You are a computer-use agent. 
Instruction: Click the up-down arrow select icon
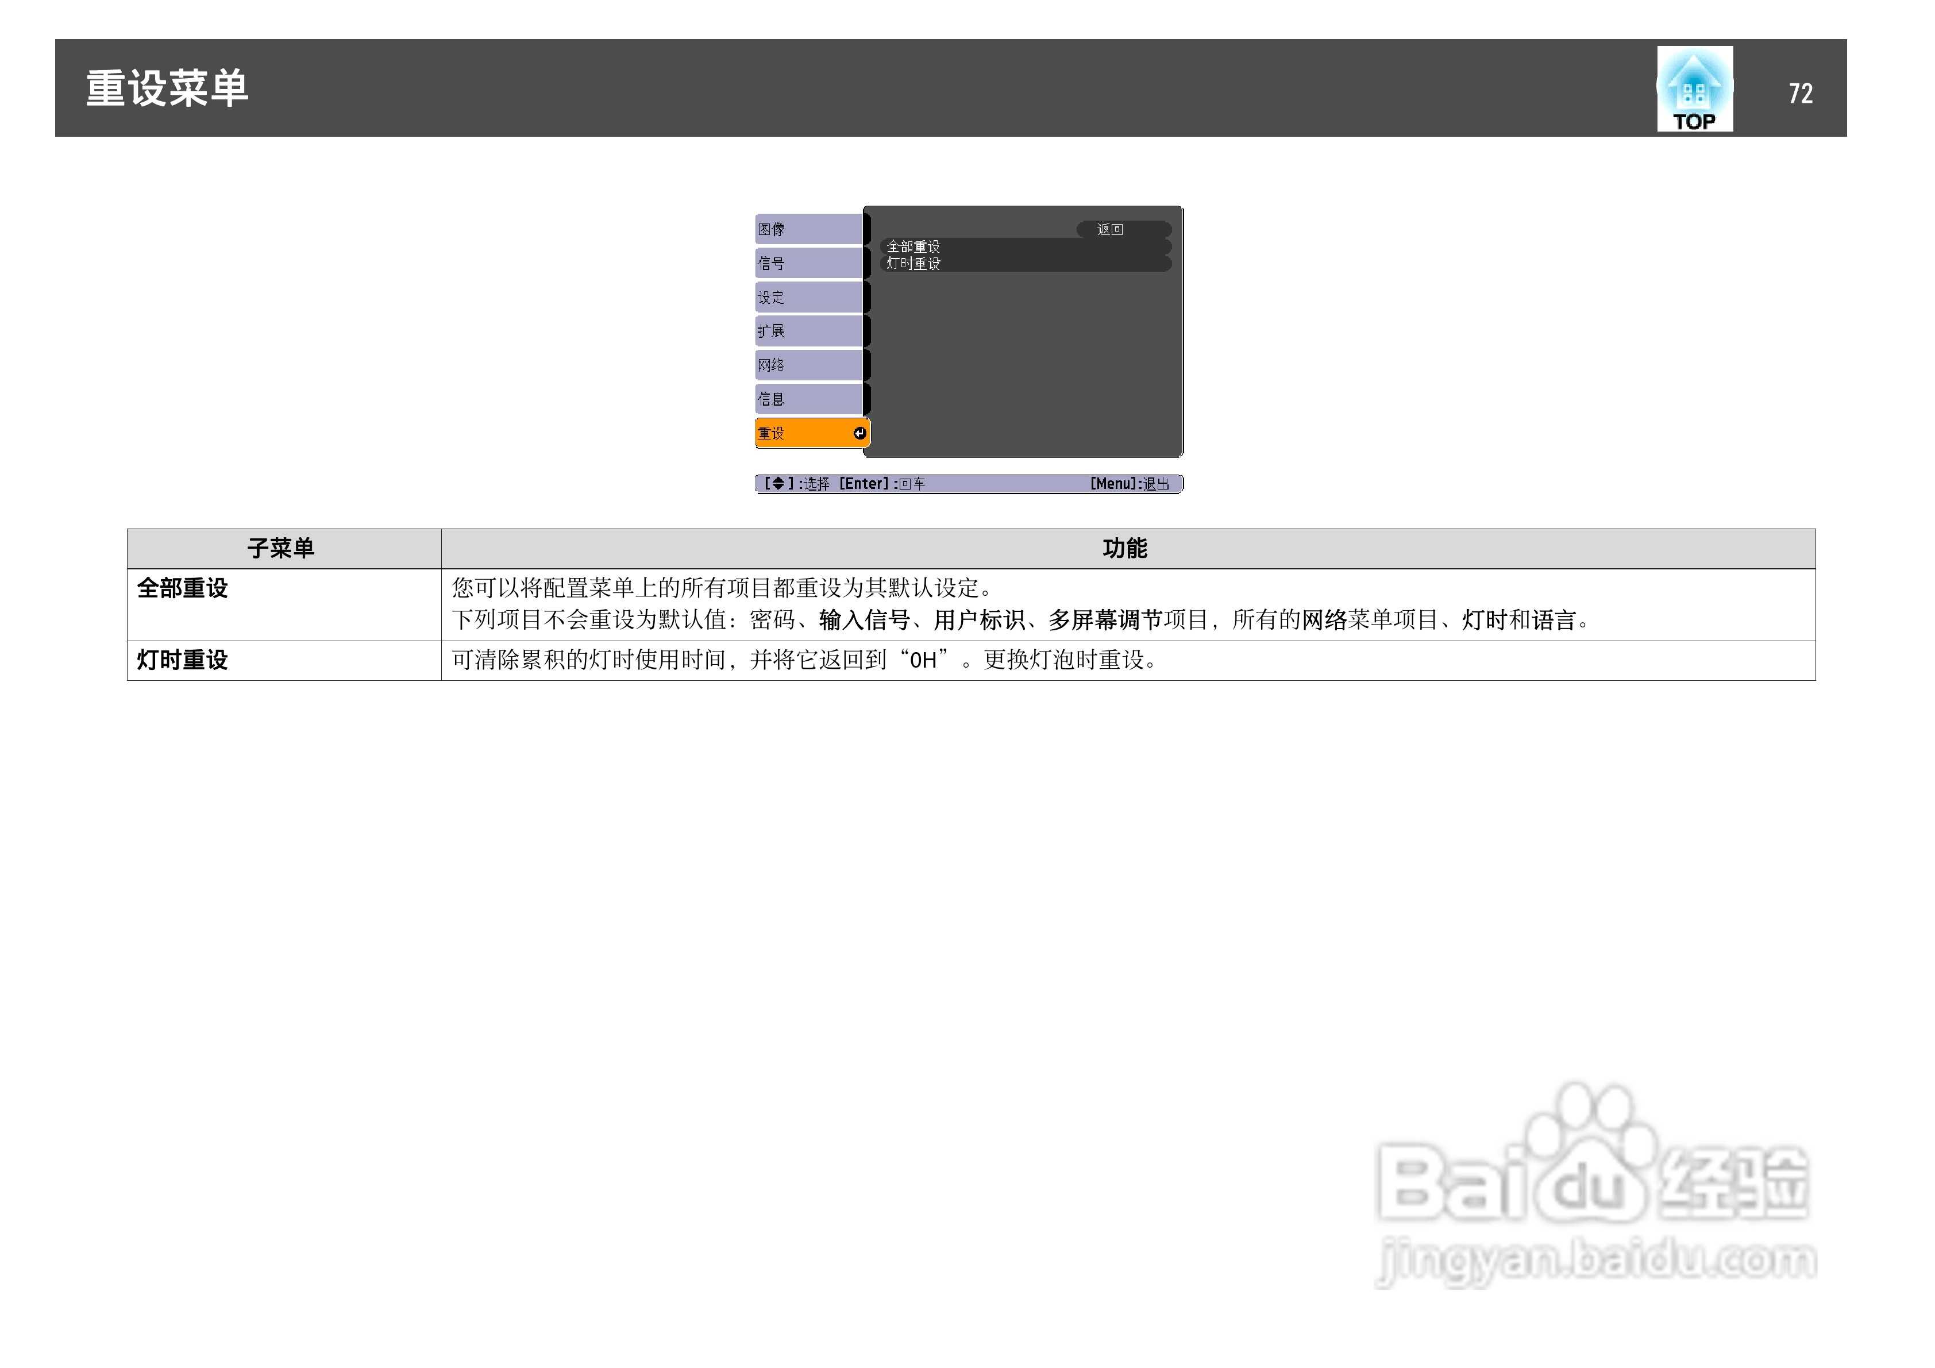click(778, 483)
